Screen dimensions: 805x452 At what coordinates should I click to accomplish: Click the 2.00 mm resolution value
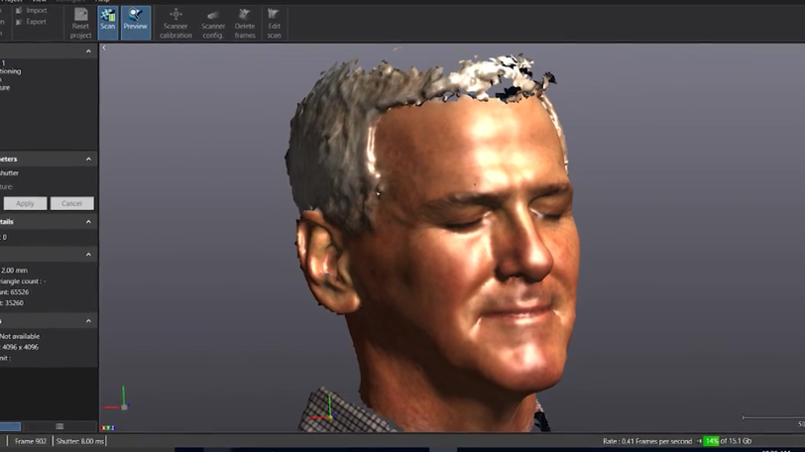click(14, 271)
